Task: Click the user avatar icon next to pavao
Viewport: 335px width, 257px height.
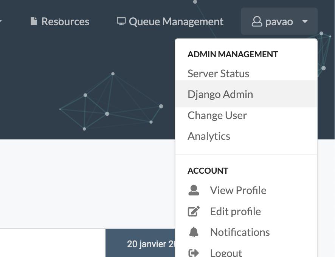Action: pos(258,21)
